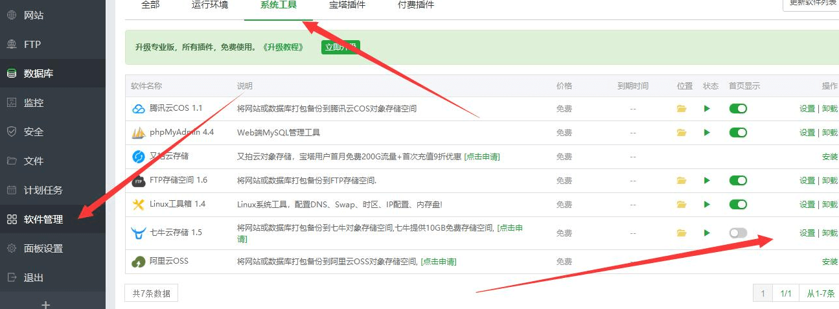Click the 阿里云OSS cloud icon
The image size is (839, 309).
(139, 262)
